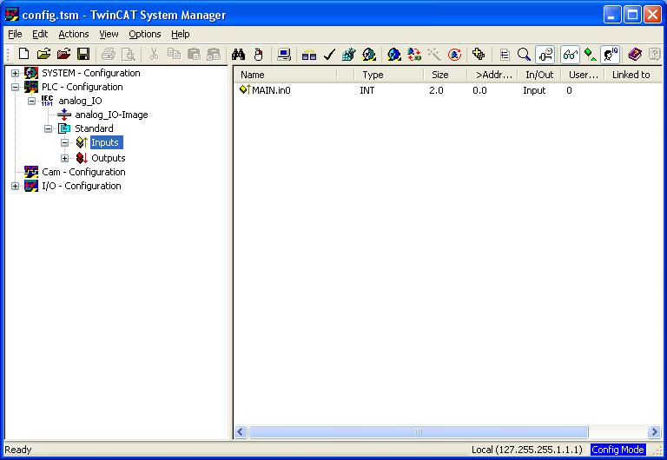Click the Activate configuration icon
The width and height of the screenshot is (667, 460).
(x=349, y=54)
